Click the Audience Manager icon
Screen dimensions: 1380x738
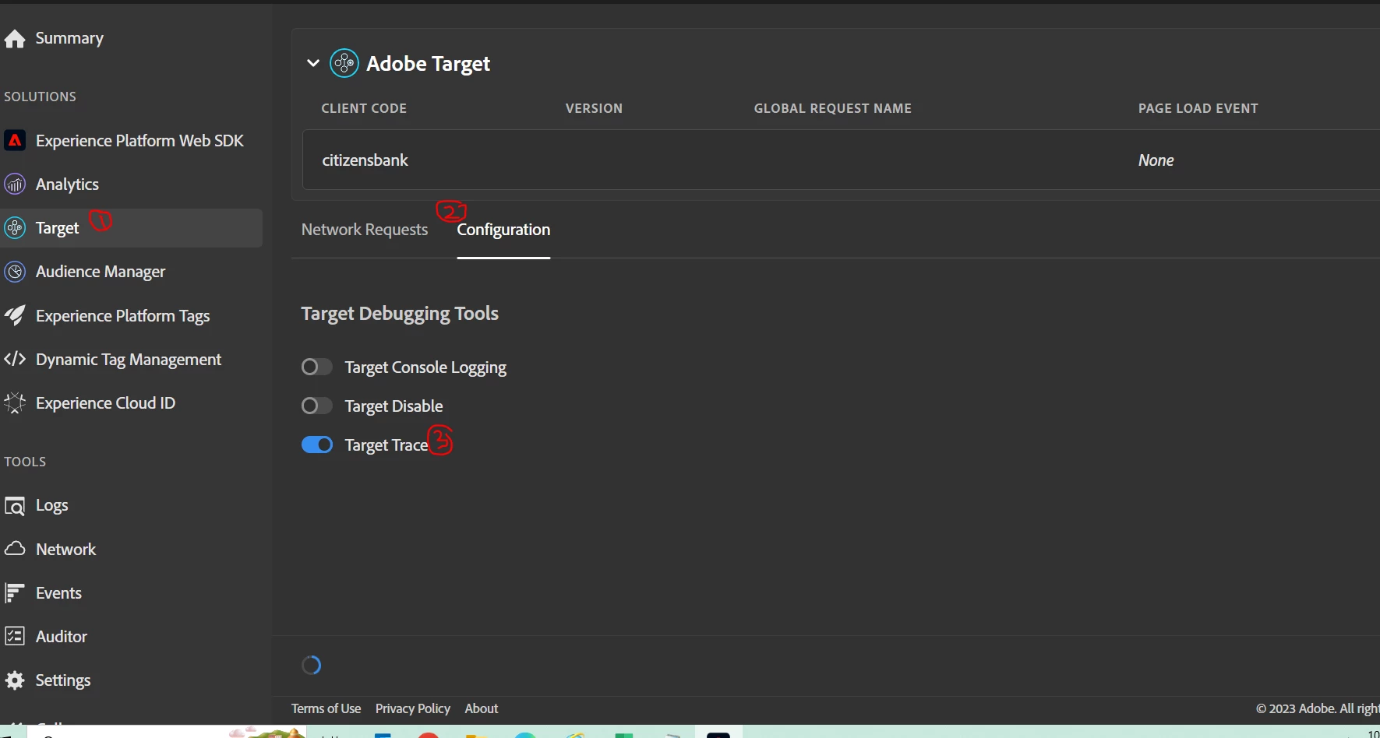(15, 272)
